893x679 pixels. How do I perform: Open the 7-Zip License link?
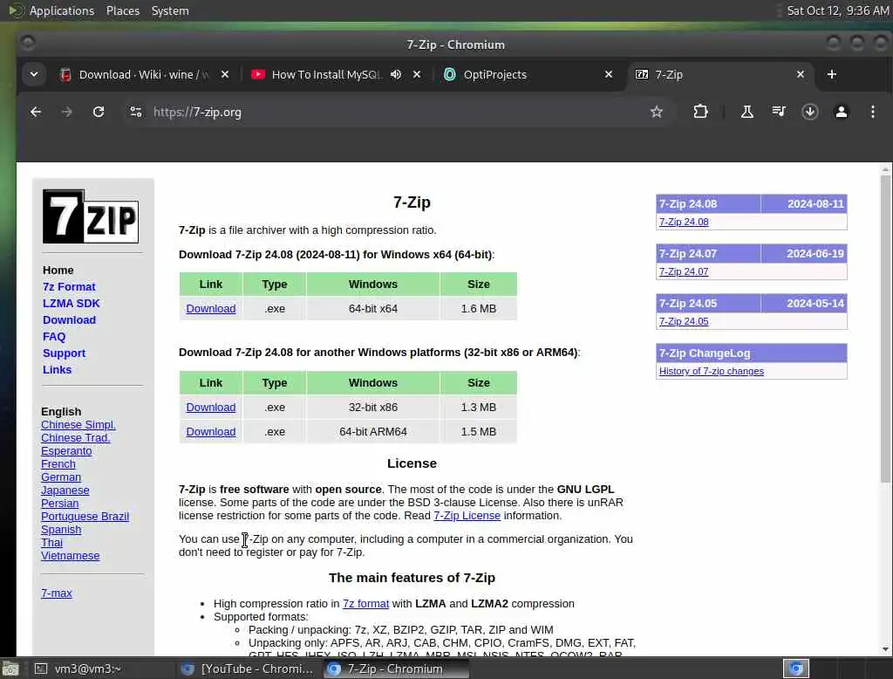[x=467, y=516]
